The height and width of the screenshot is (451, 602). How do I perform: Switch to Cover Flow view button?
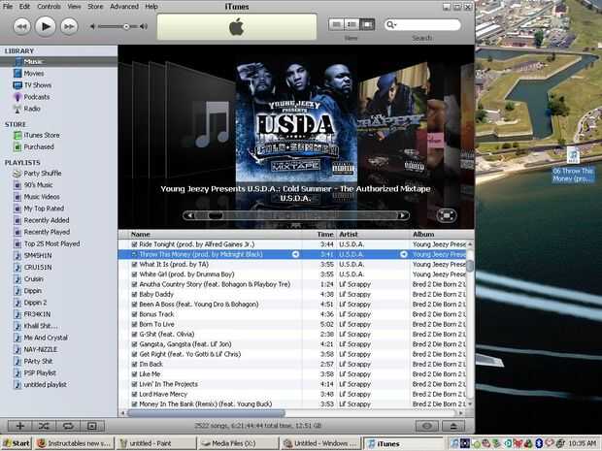point(367,25)
